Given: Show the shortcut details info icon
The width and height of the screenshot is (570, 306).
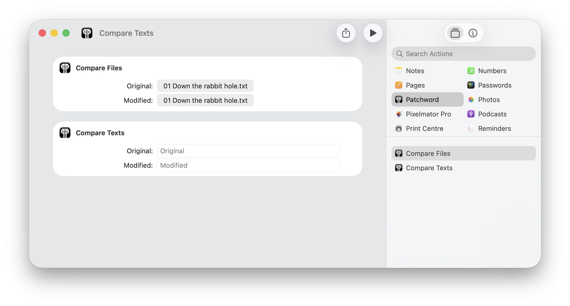Looking at the screenshot, I should (x=473, y=33).
